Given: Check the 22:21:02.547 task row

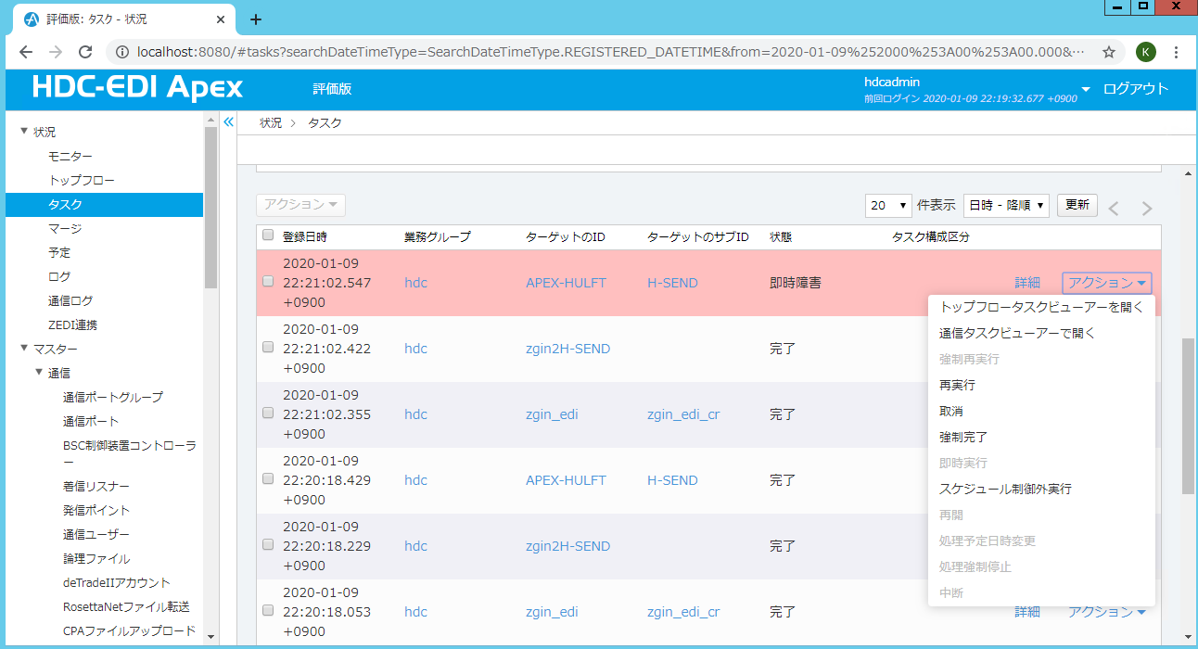Looking at the screenshot, I should pyautogui.click(x=268, y=281).
